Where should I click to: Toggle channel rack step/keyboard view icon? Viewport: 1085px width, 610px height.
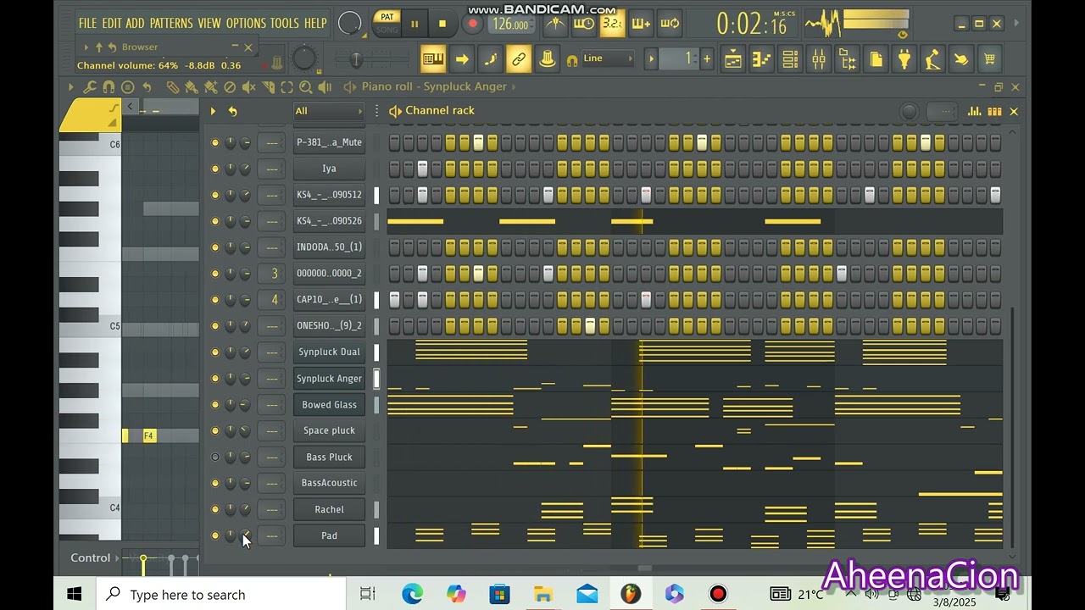pos(994,111)
